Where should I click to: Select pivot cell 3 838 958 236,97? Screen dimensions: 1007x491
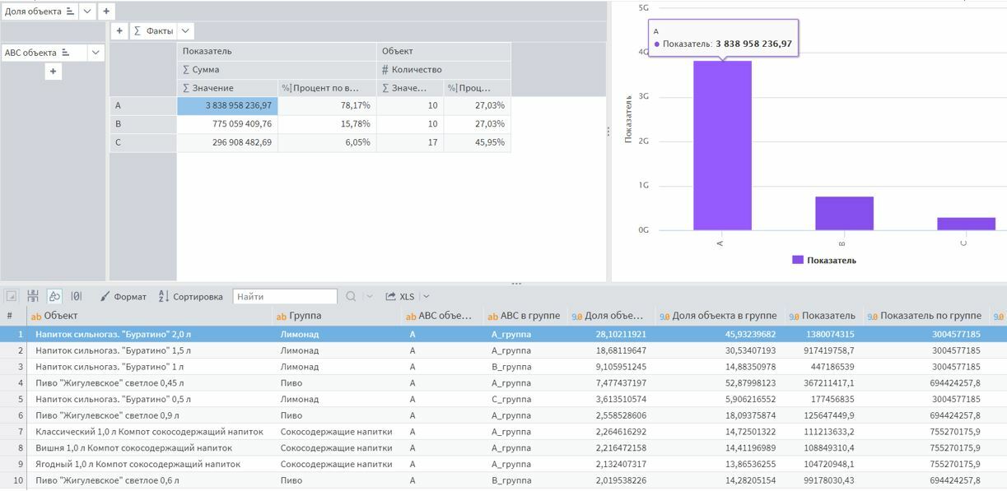pos(227,106)
